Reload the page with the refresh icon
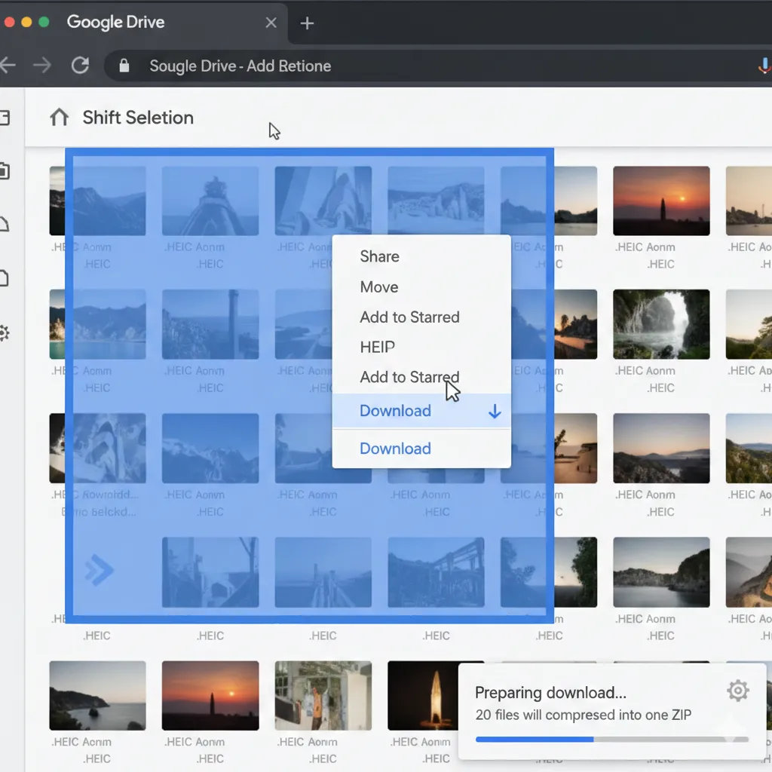 point(80,65)
